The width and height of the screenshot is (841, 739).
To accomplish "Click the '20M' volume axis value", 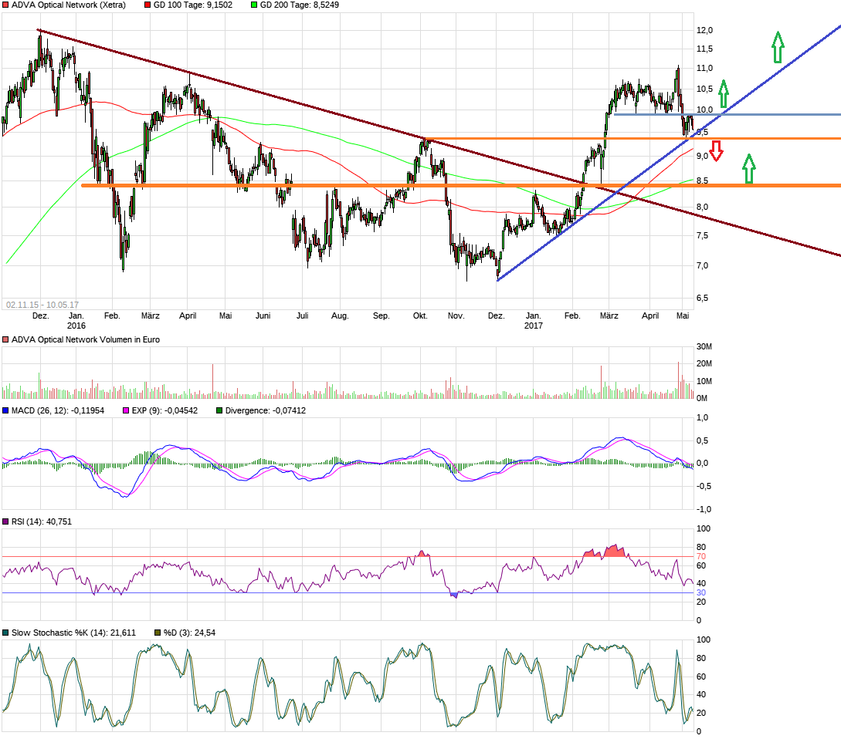I will (x=704, y=364).
